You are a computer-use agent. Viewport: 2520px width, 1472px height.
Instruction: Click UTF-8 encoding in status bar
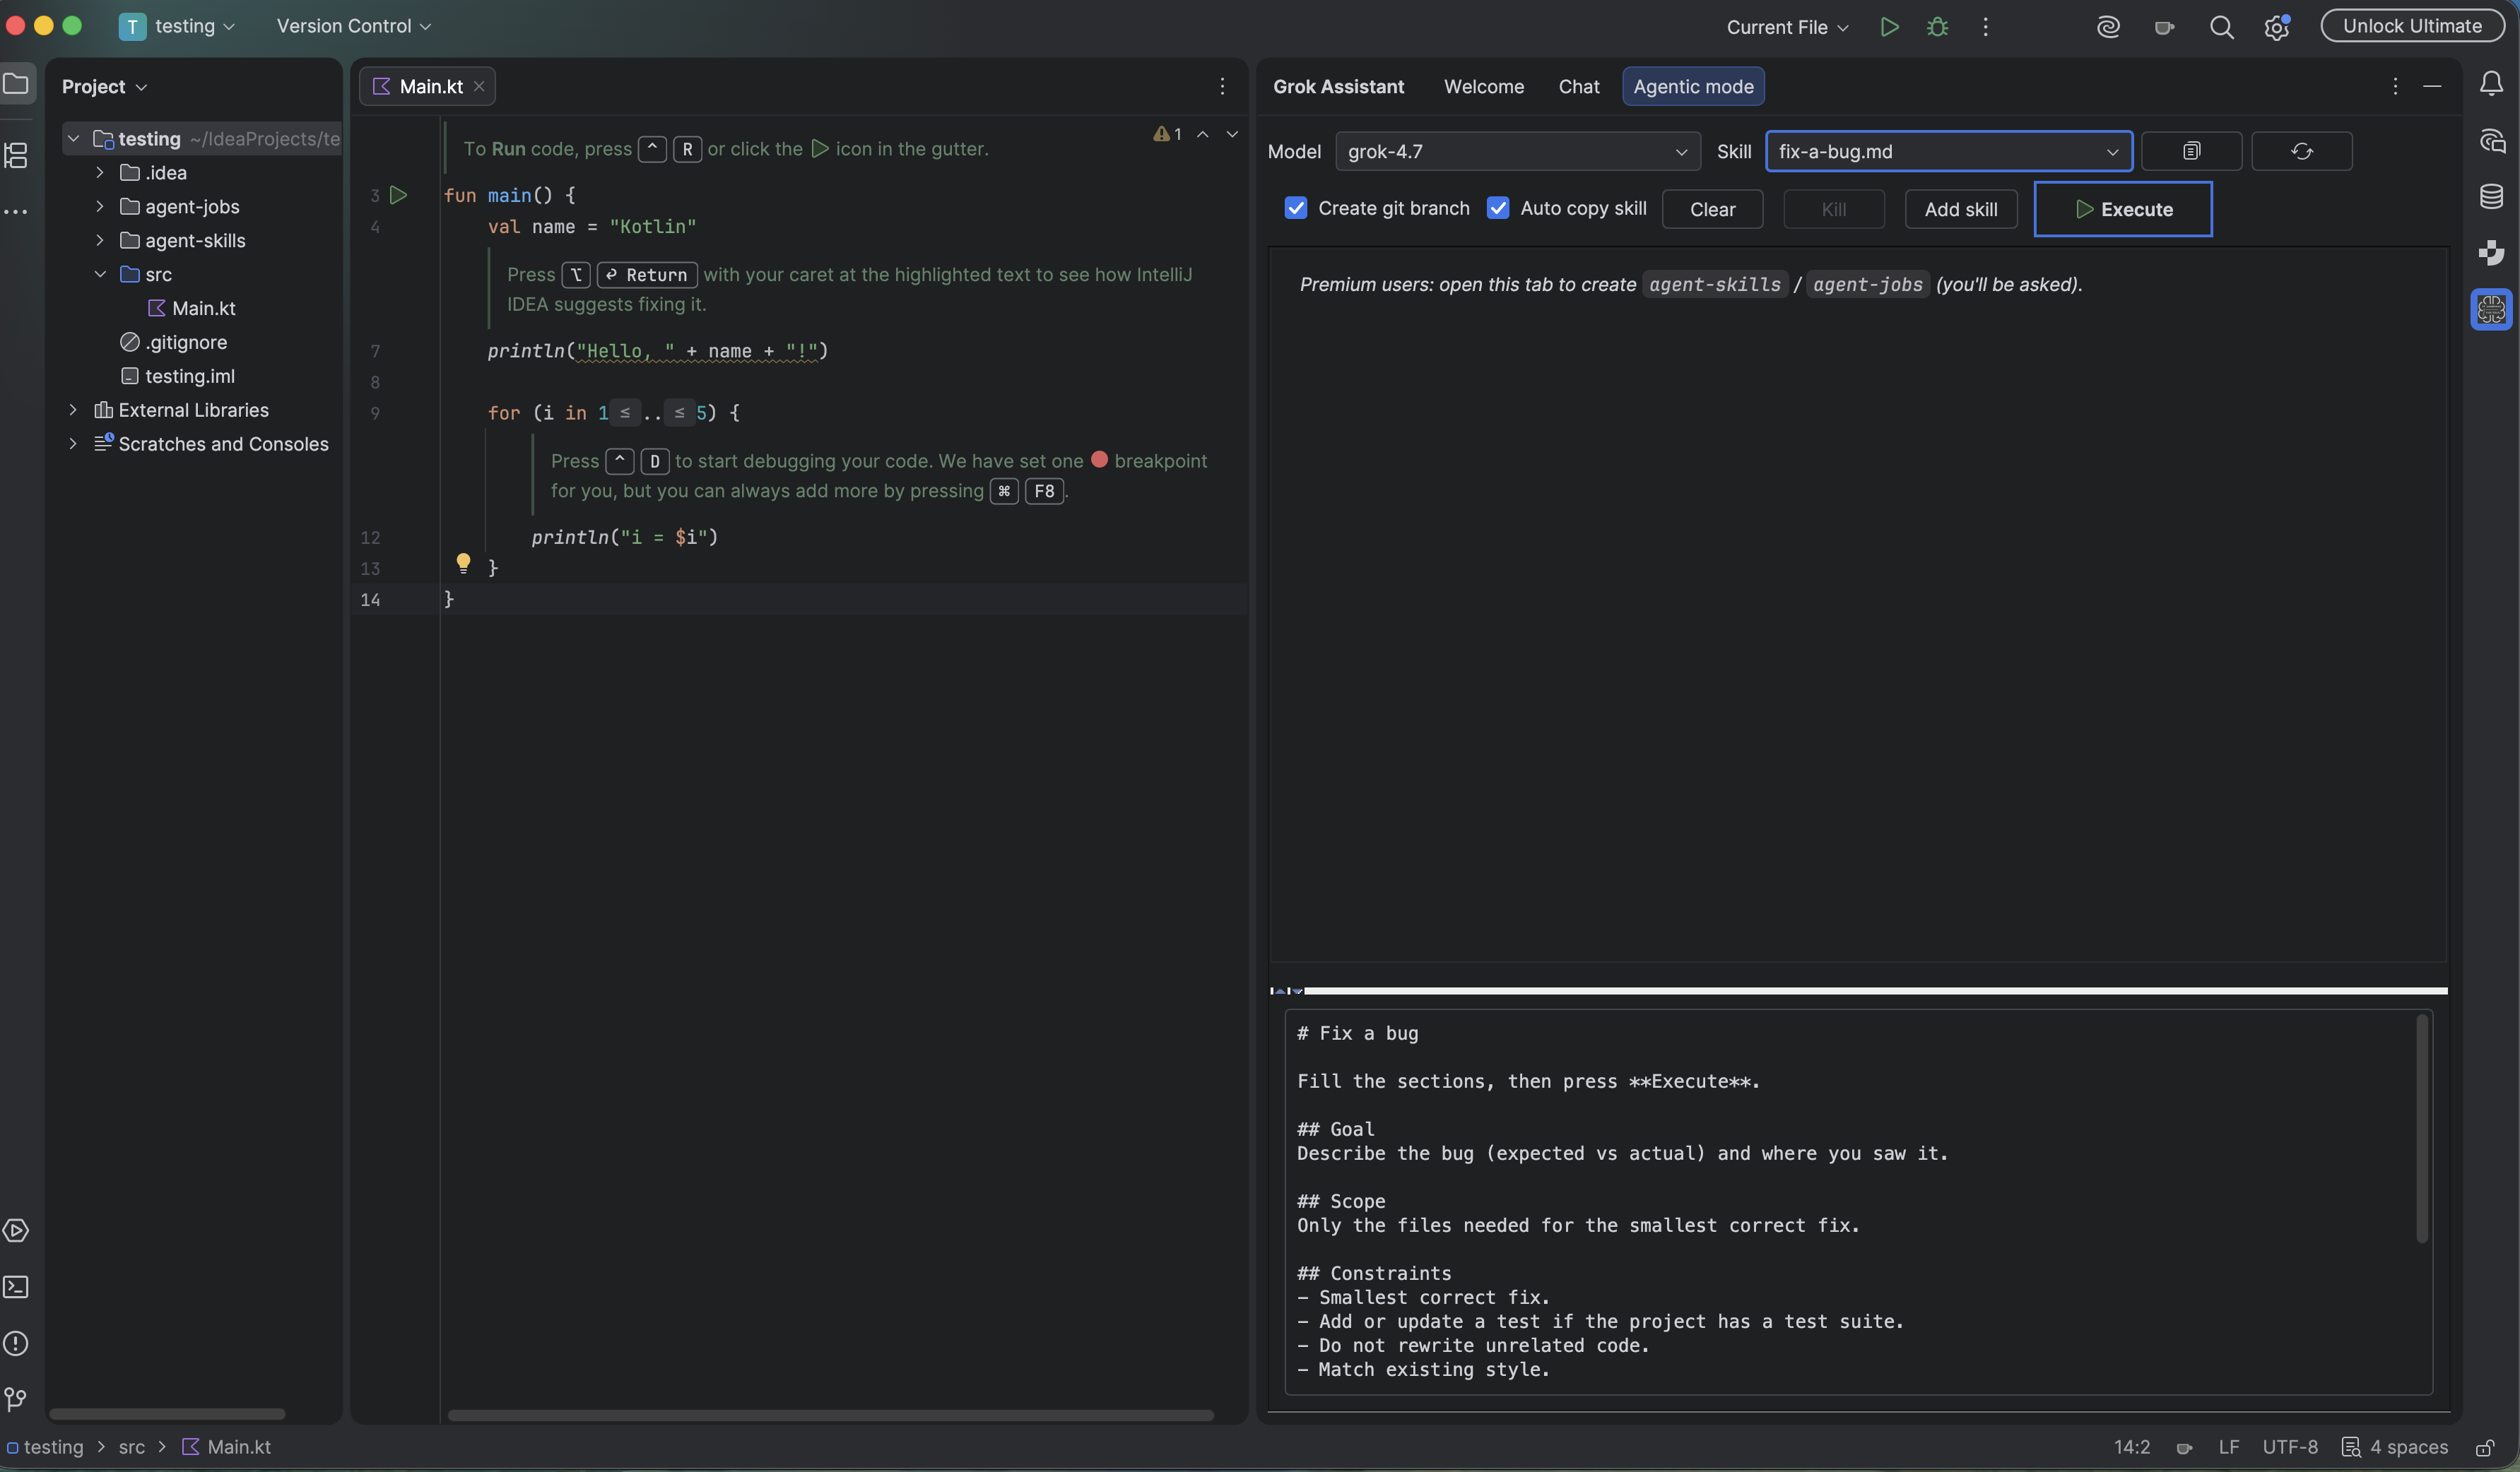click(x=2289, y=1448)
